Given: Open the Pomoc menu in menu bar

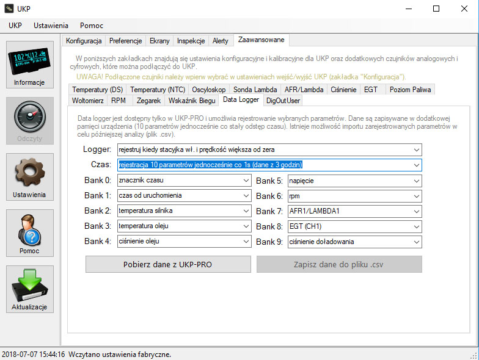Looking at the screenshot, I should pos(91,26).
